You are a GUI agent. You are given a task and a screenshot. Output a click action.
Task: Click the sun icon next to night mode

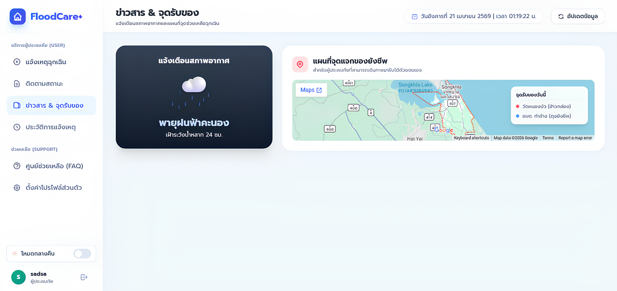(x=15, y=253)
